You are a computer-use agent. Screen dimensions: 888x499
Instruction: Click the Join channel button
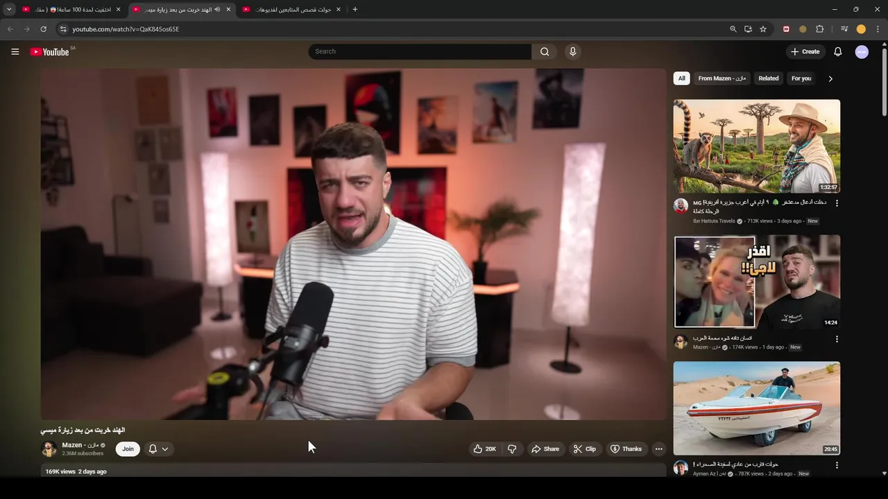[128, 449]
